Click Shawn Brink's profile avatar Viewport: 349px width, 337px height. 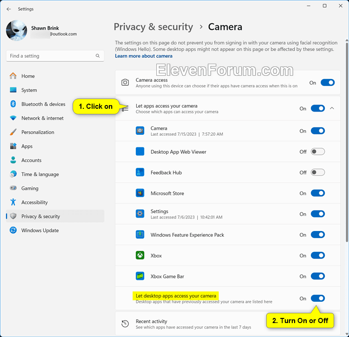[x=17, y=31]
